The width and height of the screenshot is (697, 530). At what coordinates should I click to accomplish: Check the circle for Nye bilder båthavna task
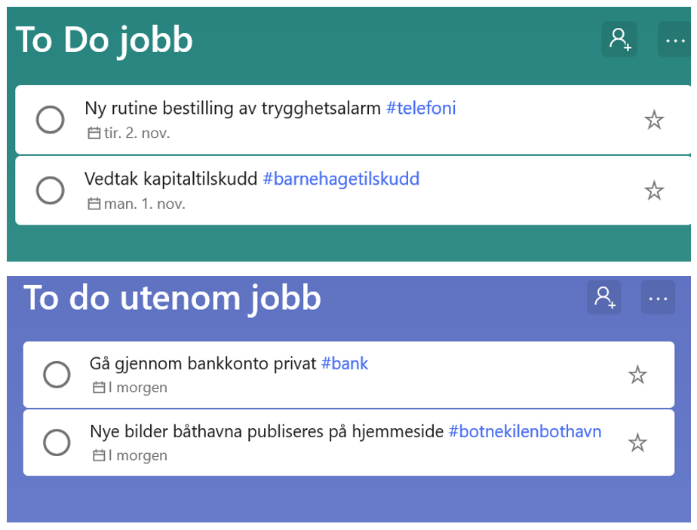click(57, 443)
